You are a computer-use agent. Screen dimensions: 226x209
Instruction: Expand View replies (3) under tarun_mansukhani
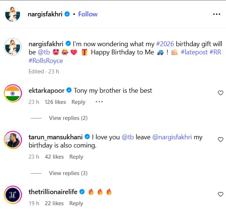click(x=68, y=173)
